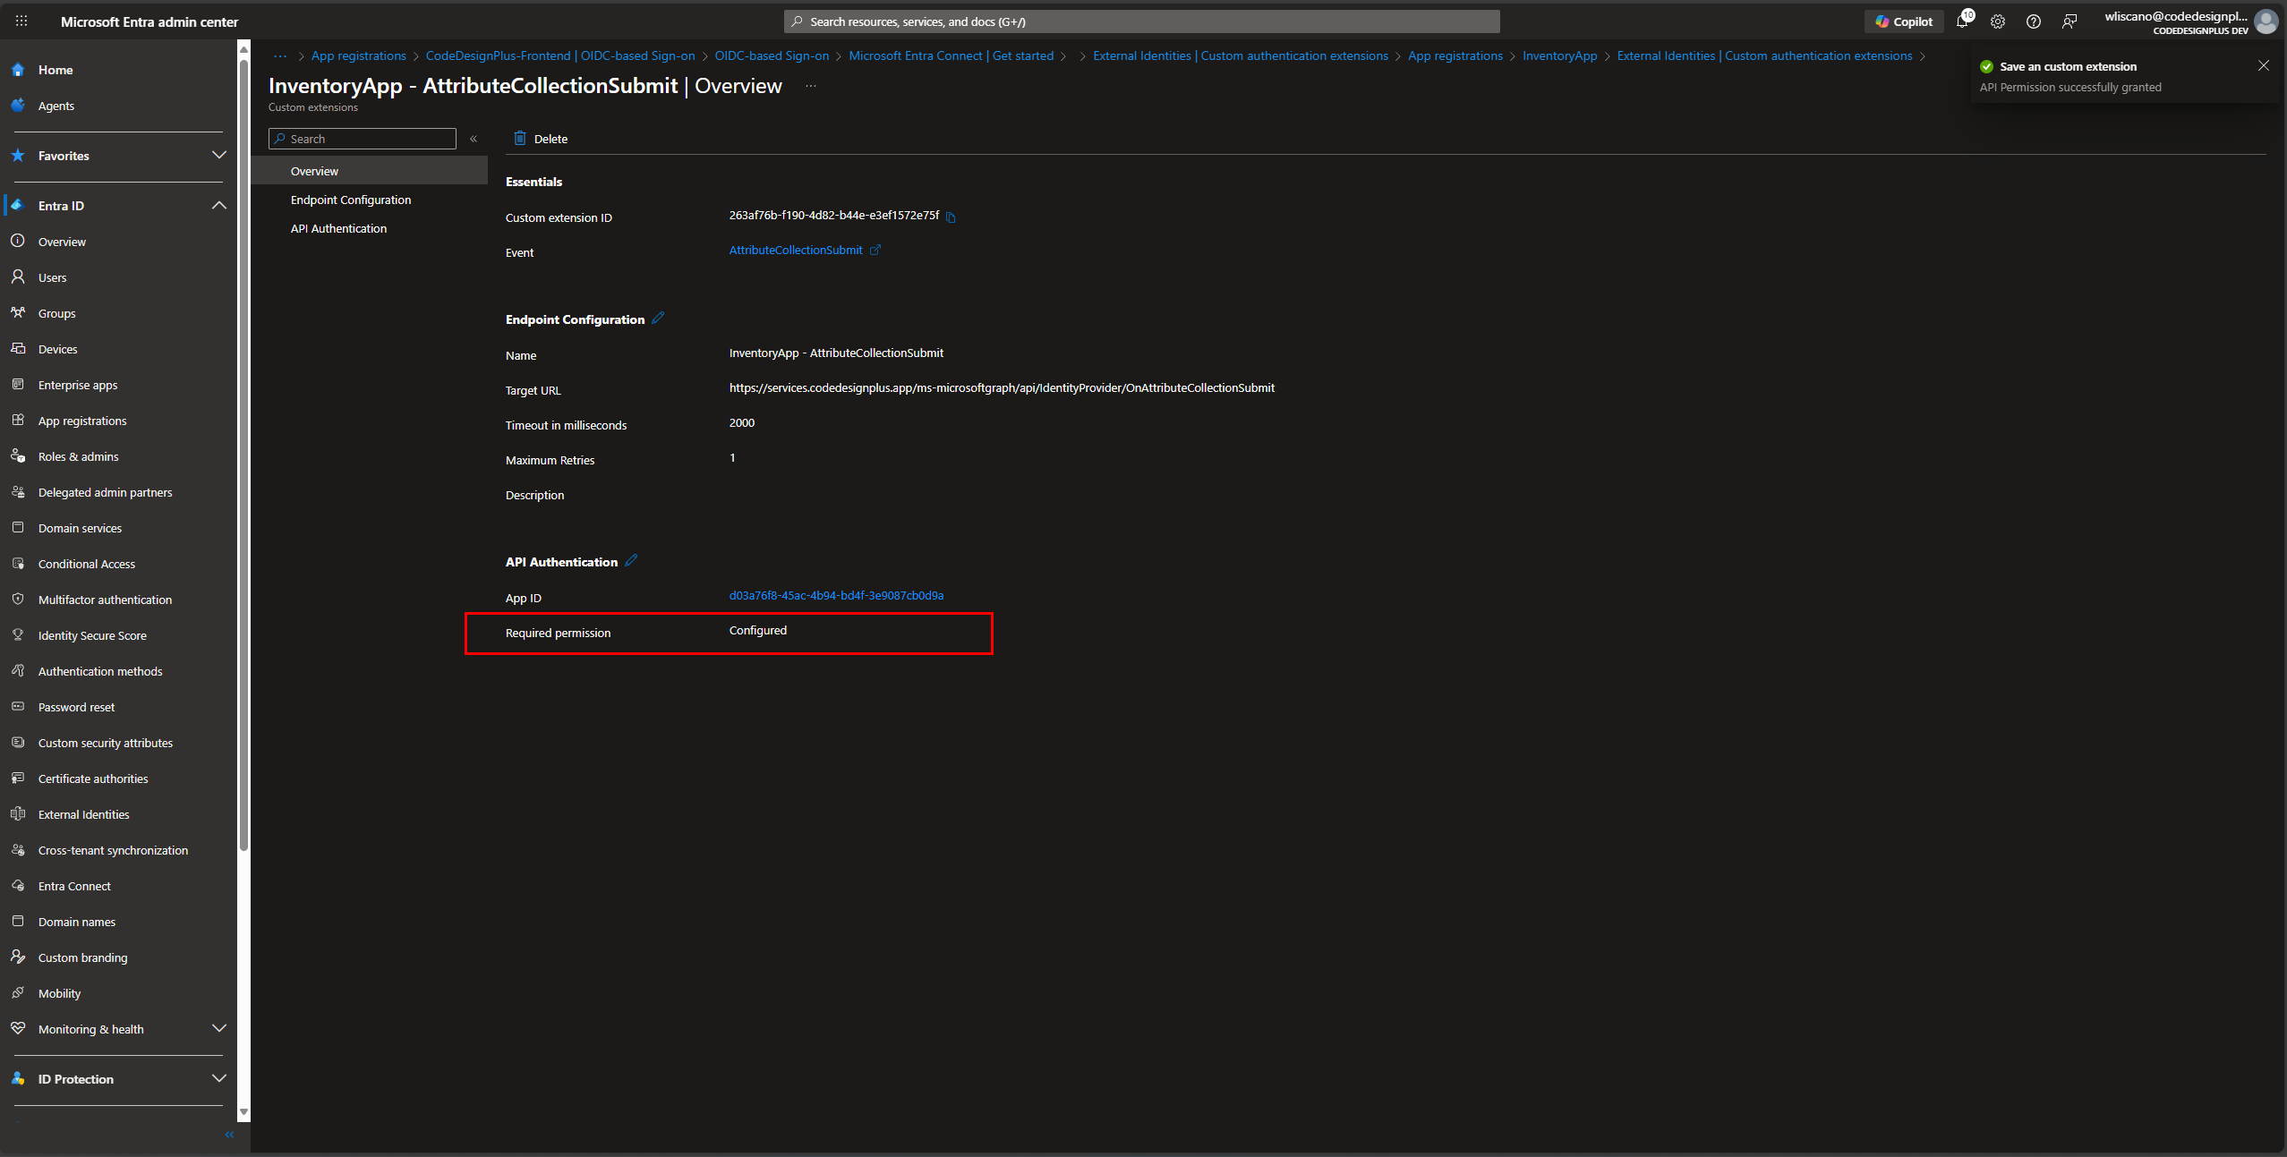This screenshot has width=2287, height=1157.
Task: Select API Authentication menu item
Action: pyautogui.click(x=369, y=228)
